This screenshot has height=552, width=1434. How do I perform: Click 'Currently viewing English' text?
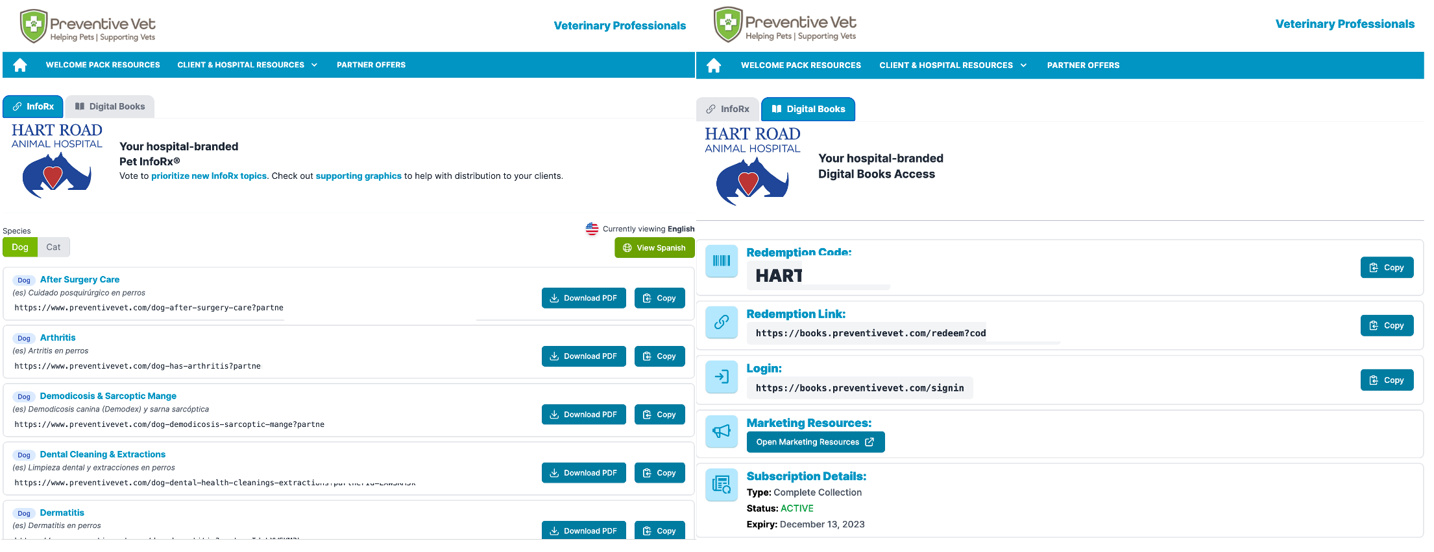tap(648, 229)
